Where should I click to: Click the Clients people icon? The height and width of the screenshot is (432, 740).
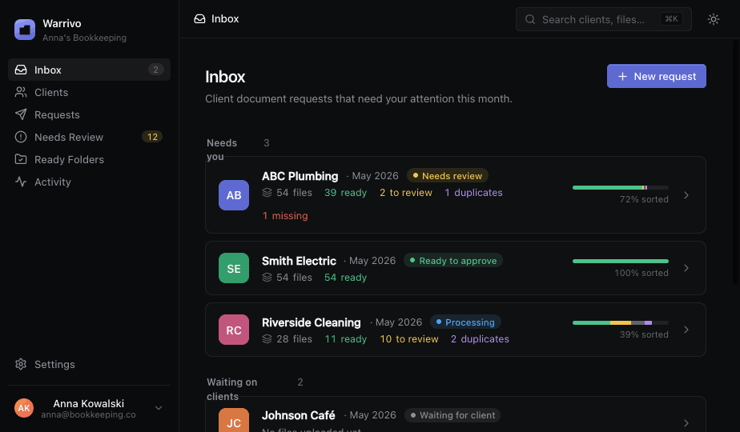(x=21, y=92)
